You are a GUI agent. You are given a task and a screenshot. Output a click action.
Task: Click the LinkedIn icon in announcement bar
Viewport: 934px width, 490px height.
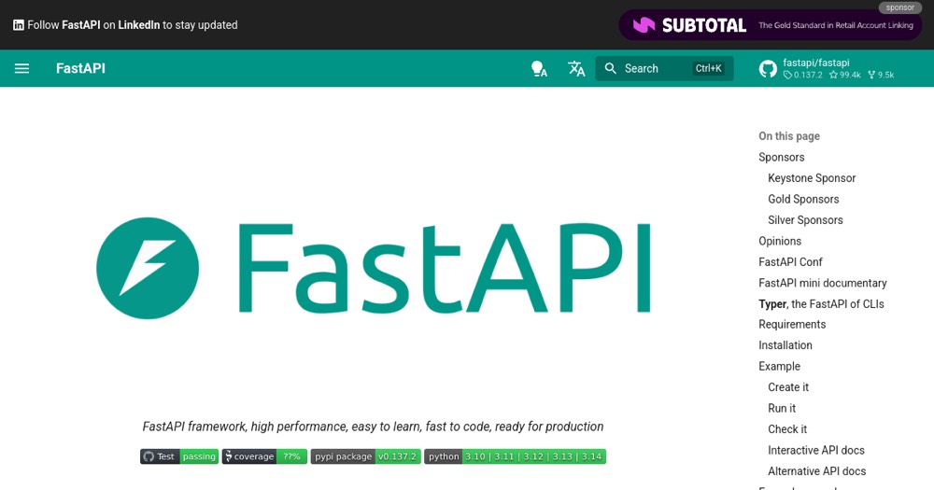click(19, 25)
